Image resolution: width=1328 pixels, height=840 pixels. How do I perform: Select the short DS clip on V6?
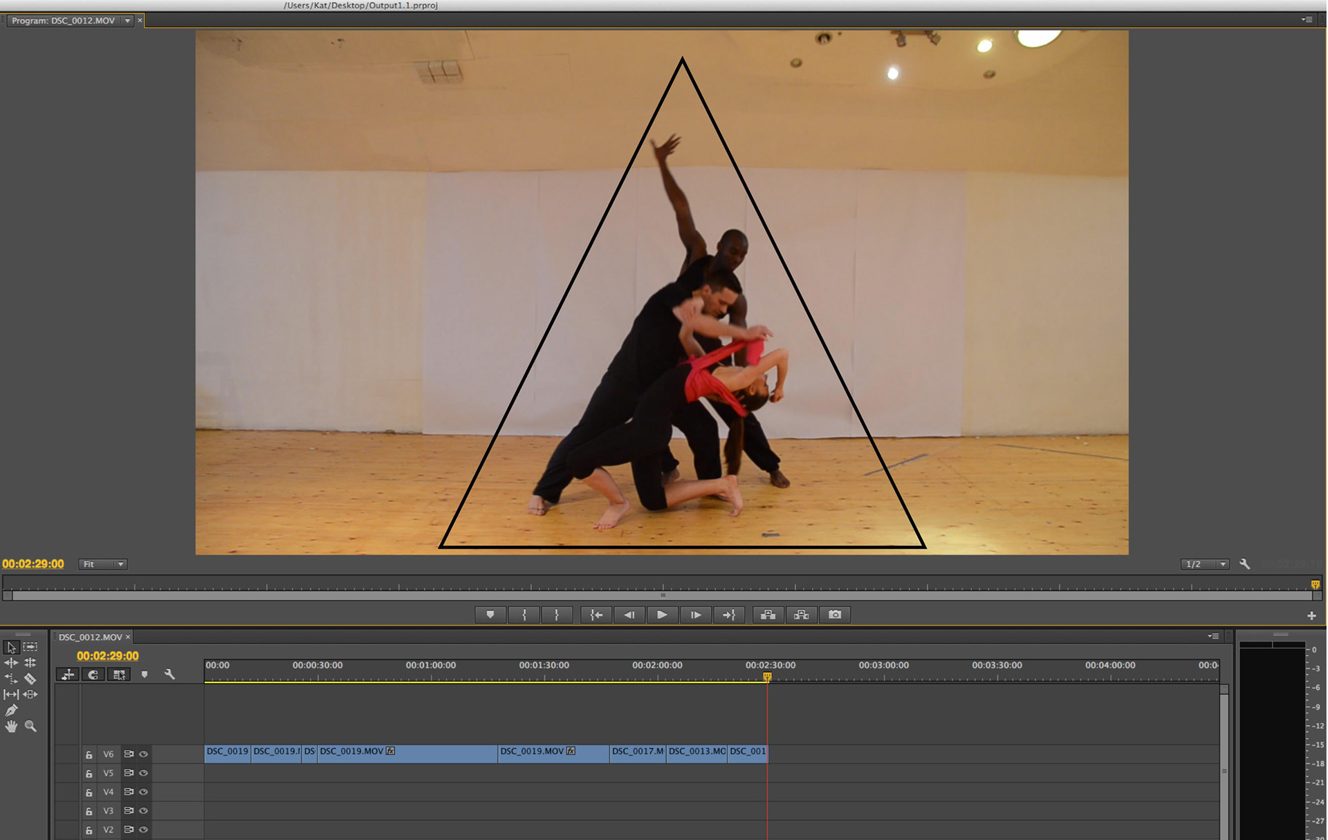pyautogui.click(x=309, y=754)
